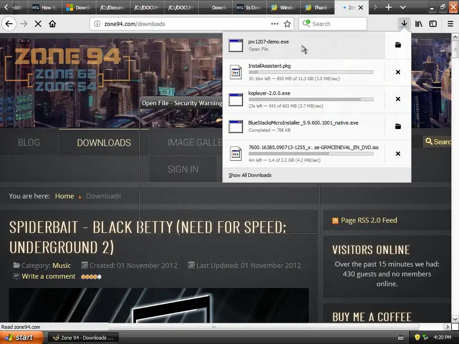The image size is (459, 344).
Task: Select the koplayer-2.0.0.exe file icon
Action: [x=236, y=99]
